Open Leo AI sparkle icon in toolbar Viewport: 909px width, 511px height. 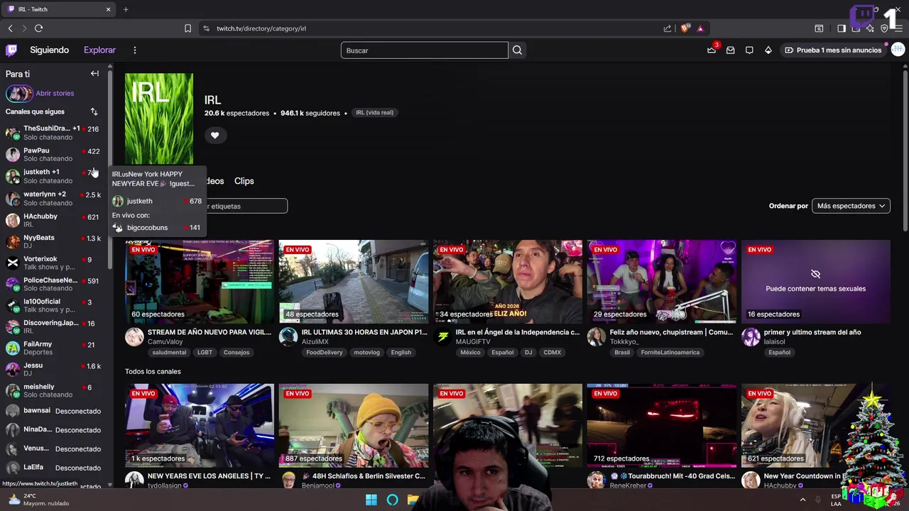pyautogui.click(x=870, y=28)
